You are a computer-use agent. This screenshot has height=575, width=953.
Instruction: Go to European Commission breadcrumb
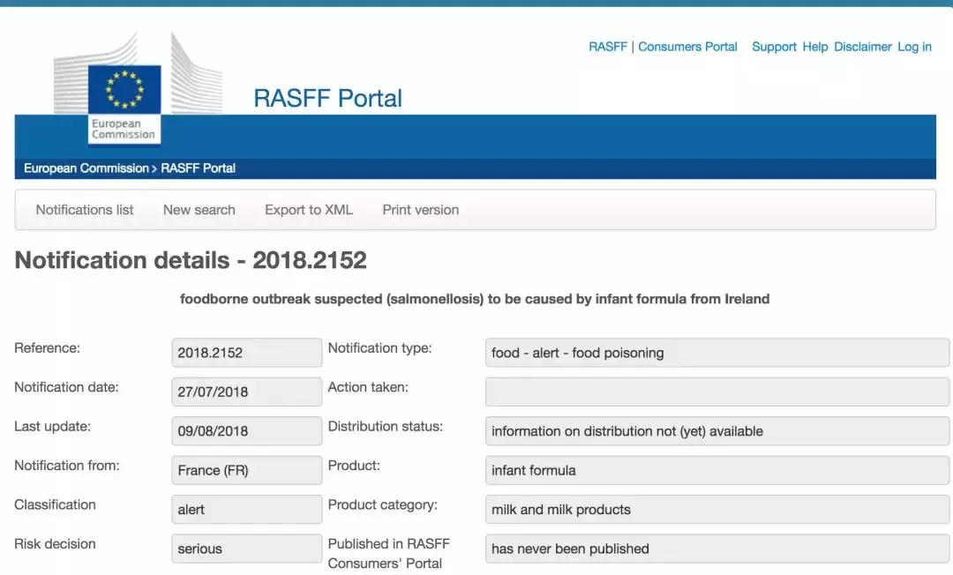tap(86, 168)
